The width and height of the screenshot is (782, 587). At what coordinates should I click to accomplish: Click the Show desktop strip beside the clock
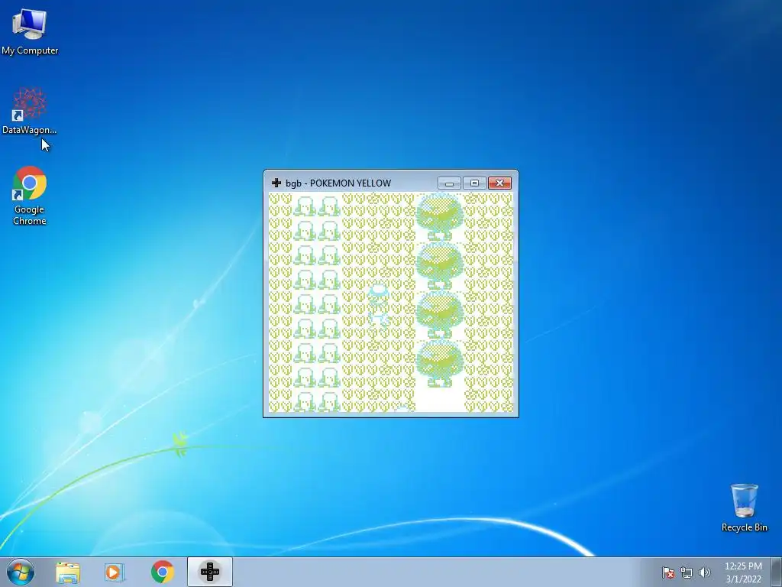coord(777,572)
